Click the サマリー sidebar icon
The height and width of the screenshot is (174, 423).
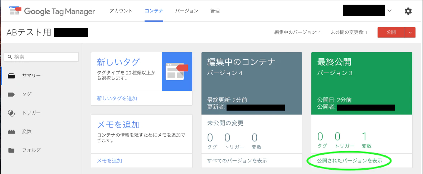click(11, 76)
